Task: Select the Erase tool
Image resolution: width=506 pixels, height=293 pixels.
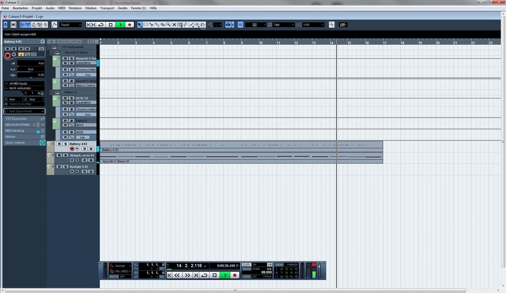Action: tap(163, 25)
